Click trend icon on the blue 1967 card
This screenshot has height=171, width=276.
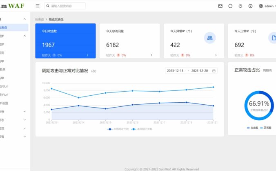(54, 55)
